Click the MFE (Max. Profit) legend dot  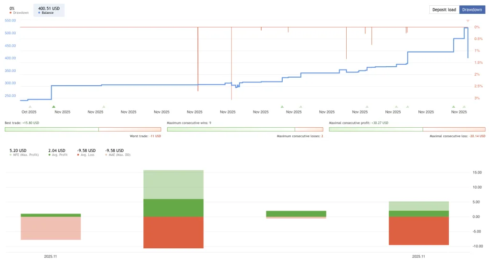coord(11,155)
